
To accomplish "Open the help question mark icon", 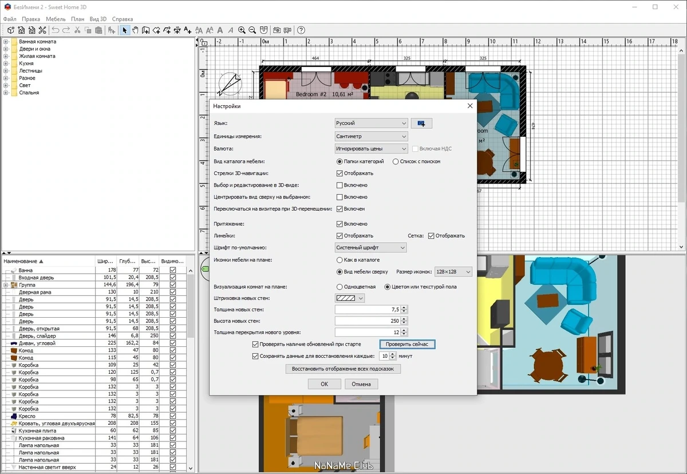I will pos(301,30).
